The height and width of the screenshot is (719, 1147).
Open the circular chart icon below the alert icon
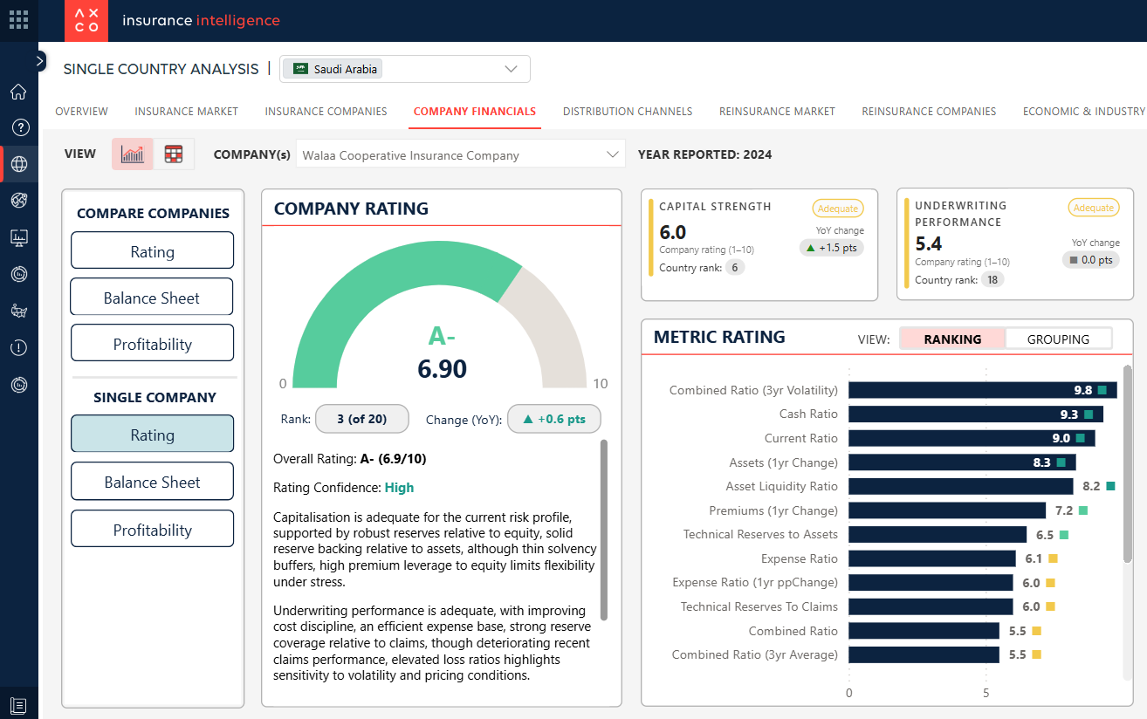tap(18, 385)
